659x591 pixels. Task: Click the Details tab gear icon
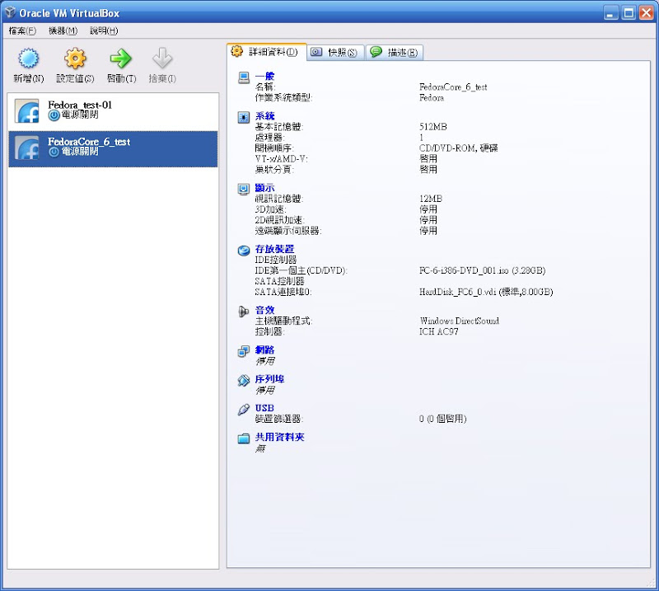tap(237, 51)
